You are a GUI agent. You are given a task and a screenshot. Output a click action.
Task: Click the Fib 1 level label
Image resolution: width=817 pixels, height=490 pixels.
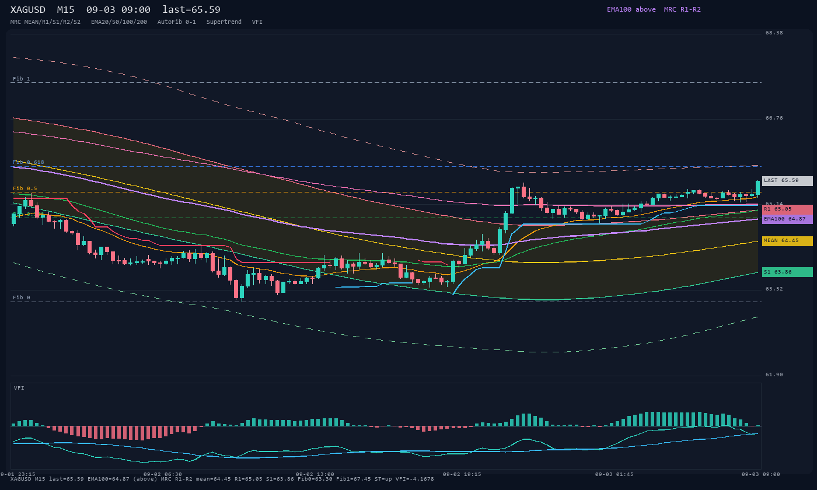22,79
